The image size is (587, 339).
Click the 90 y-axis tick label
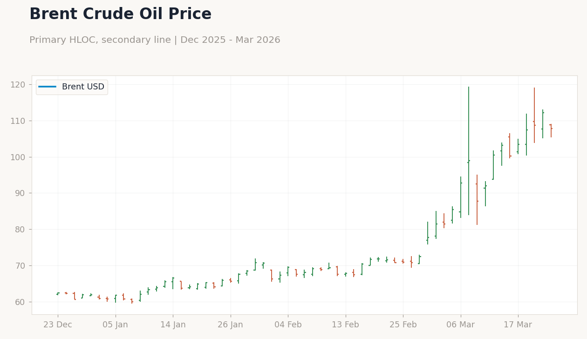[x=20, y=193]
